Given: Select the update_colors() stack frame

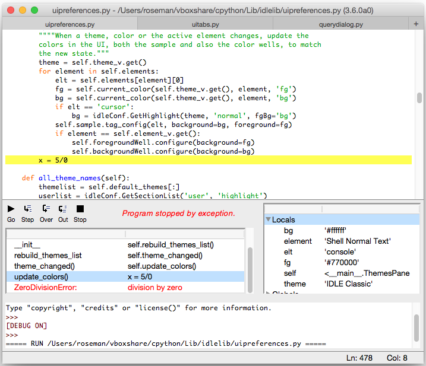Looking at the screenshot, I should tap(125, 276).
